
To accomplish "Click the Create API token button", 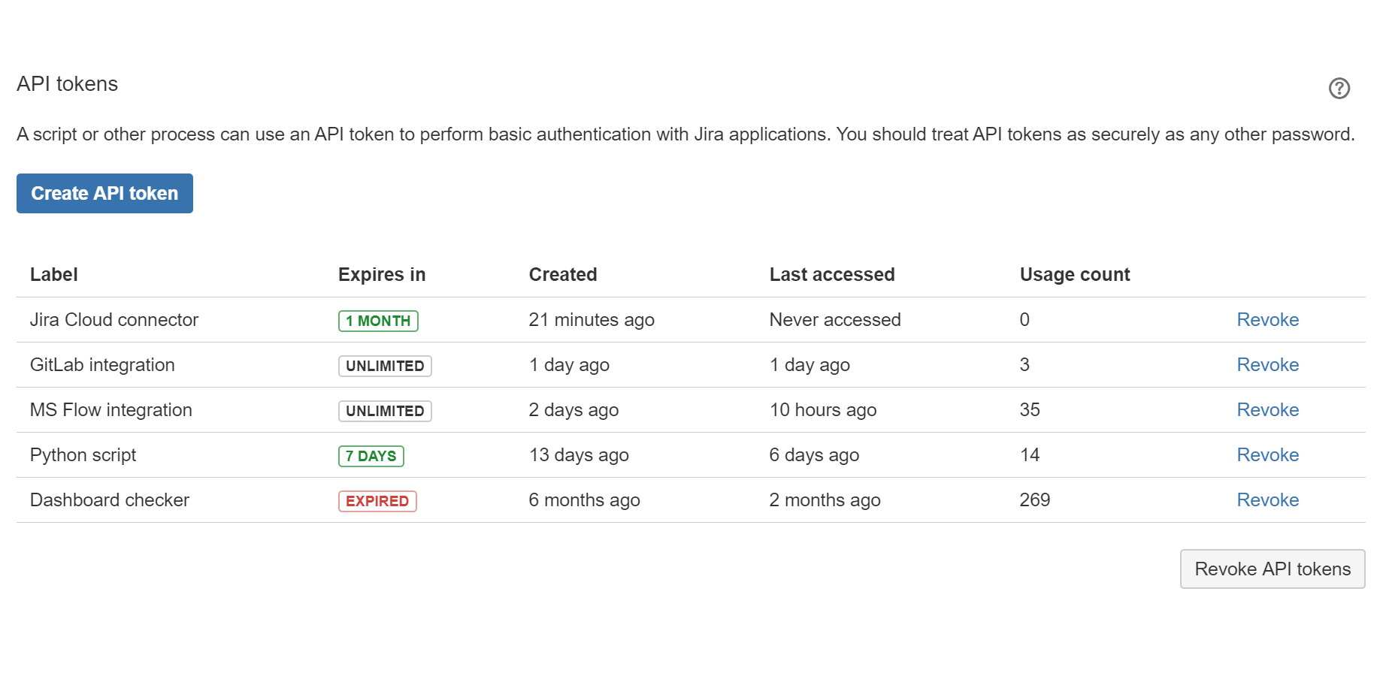I will pos(104,193).
